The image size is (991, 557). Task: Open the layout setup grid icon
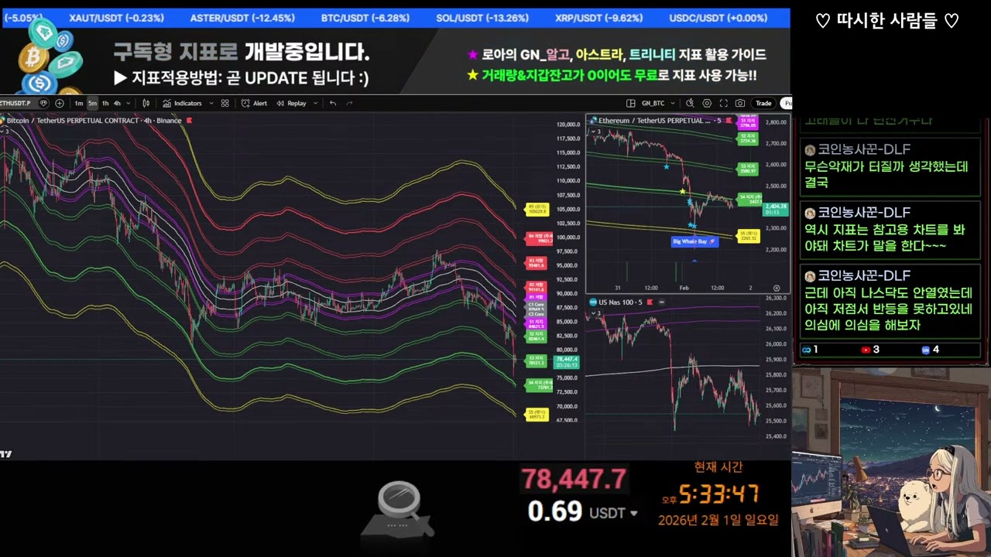point(631,103)
